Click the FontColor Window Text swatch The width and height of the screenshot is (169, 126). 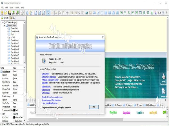[x=14, y=117]
